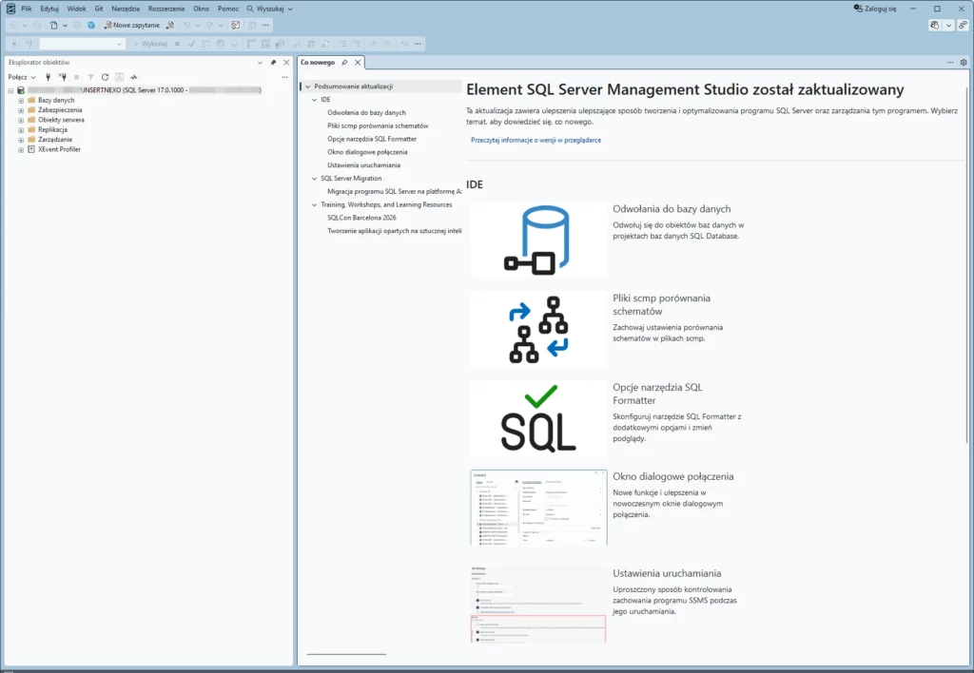The height and width of the screenshot is (673, 974).
Task: Click the New file icon in main toolbar
Action: tap(53, 26)
